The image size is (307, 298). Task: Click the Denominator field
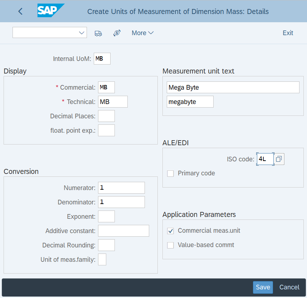(121, 202)
